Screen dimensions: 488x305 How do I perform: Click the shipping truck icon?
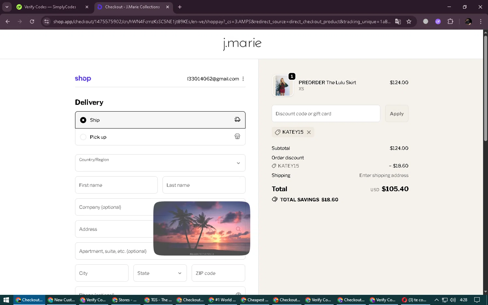(237, 120)
